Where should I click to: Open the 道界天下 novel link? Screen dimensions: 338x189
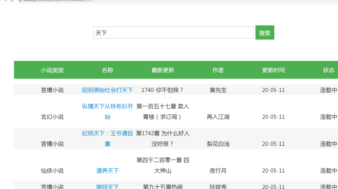[x=107, y=171]
